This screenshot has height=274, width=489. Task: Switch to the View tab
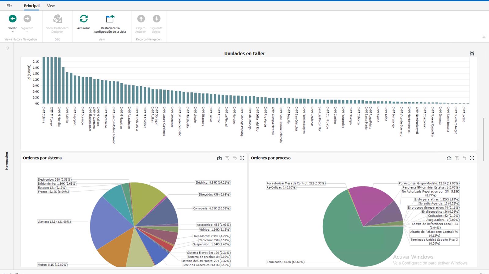tap(51, 6)
